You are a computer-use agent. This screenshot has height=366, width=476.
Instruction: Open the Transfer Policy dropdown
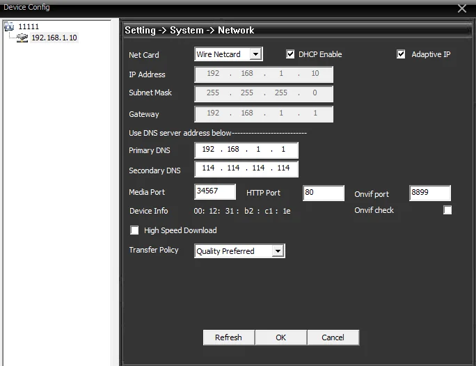(x=239, y=251)
